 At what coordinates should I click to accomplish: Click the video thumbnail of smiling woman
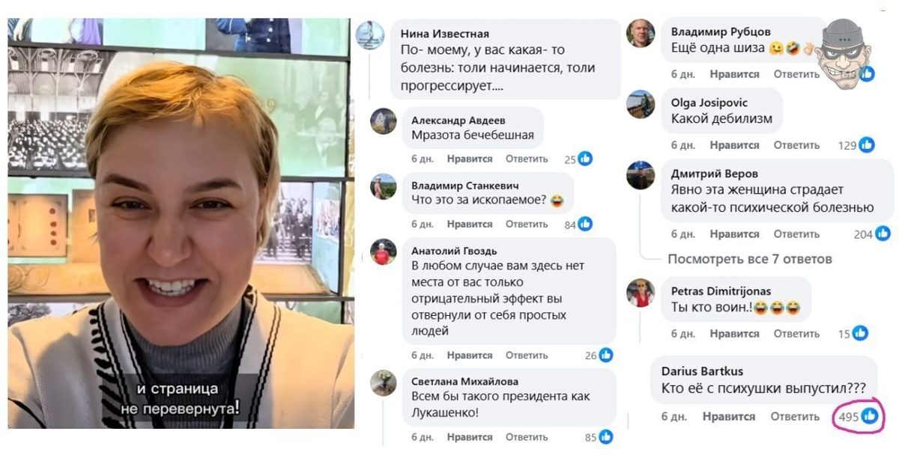(x=181, y=223)
